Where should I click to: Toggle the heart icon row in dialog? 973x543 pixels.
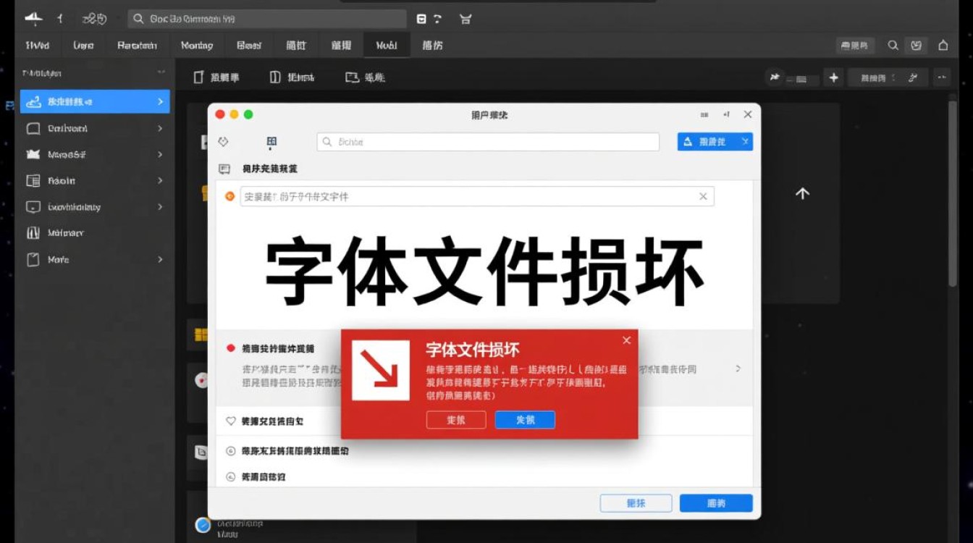coord(484,421)
